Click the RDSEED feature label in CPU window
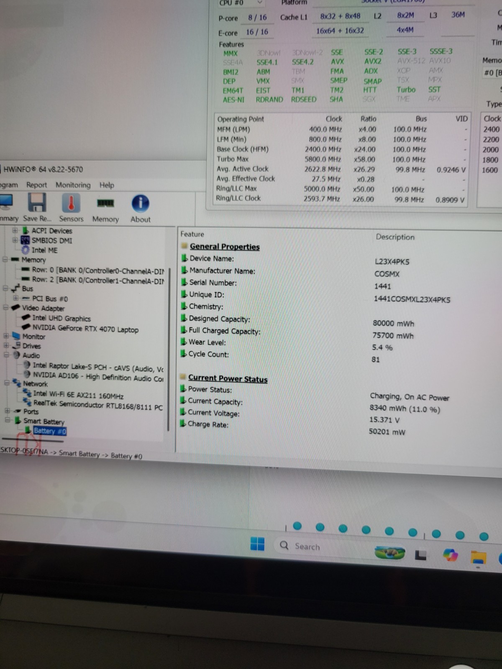 304,100
